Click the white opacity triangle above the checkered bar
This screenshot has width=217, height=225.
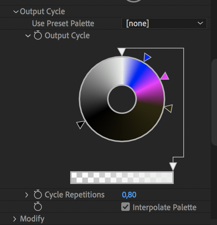tap(173, 167)
